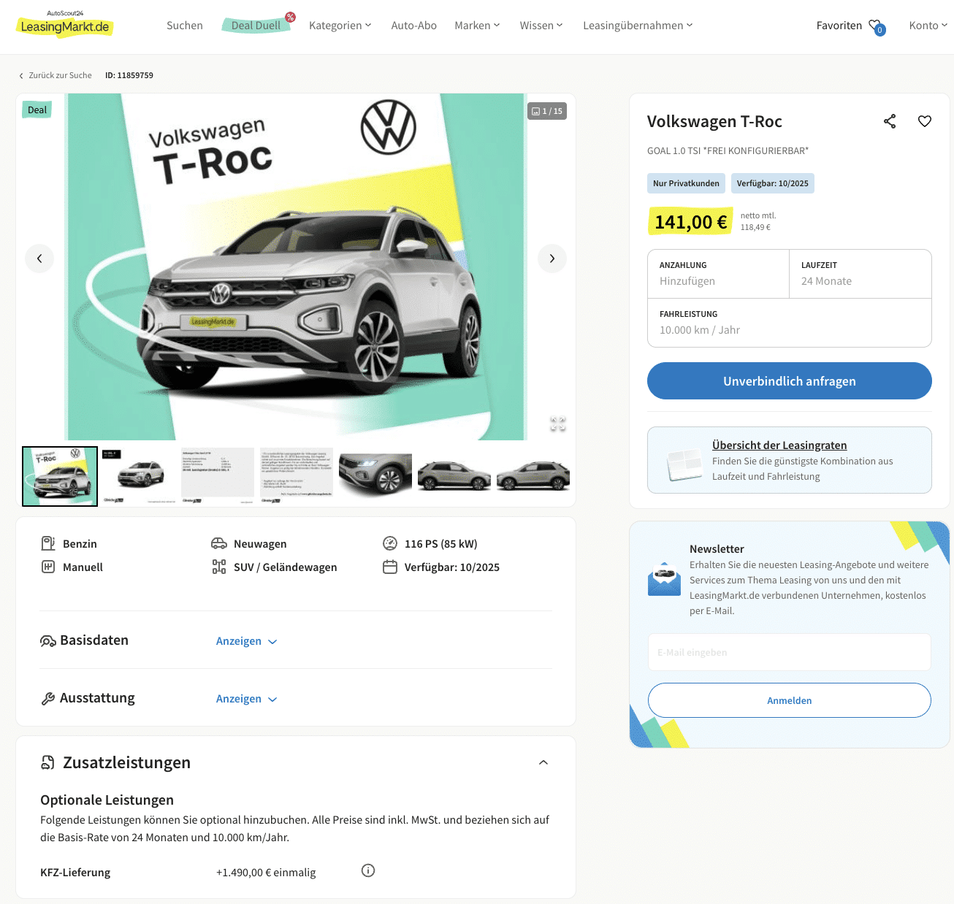Click the LeasingMarkt.de logo

64,24
